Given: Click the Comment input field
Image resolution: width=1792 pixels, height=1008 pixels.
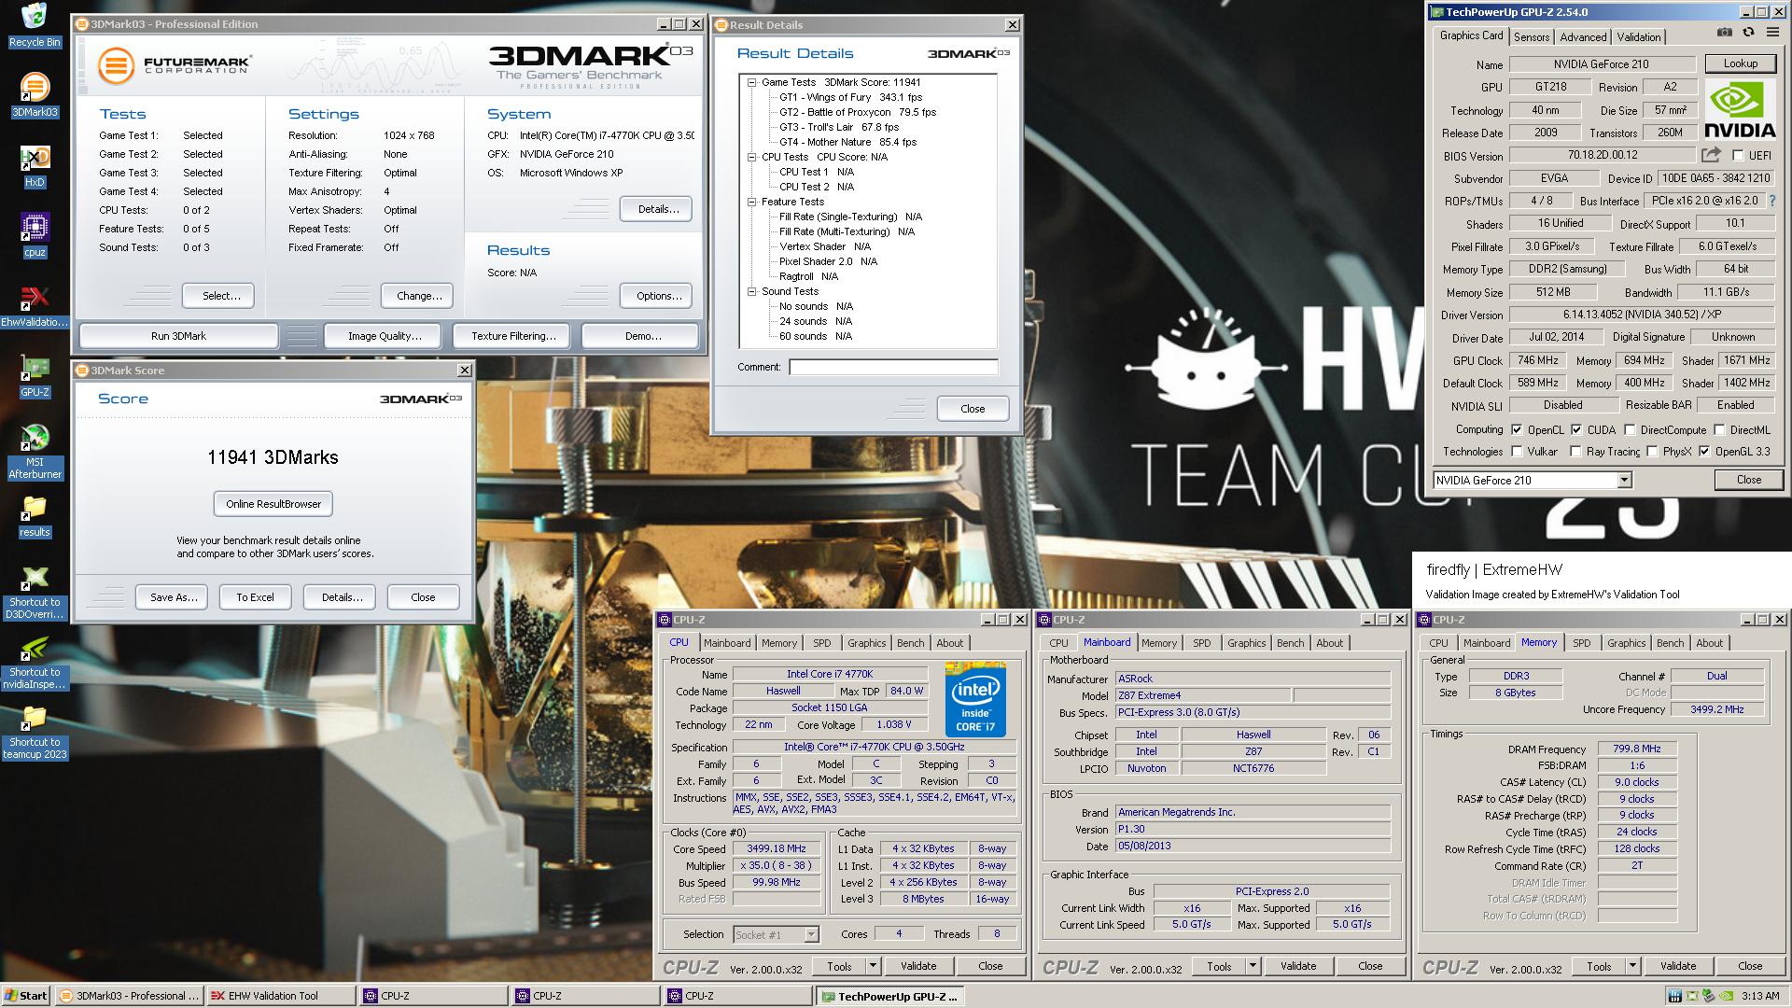Looking at the screenshot, I should [893, 367].
